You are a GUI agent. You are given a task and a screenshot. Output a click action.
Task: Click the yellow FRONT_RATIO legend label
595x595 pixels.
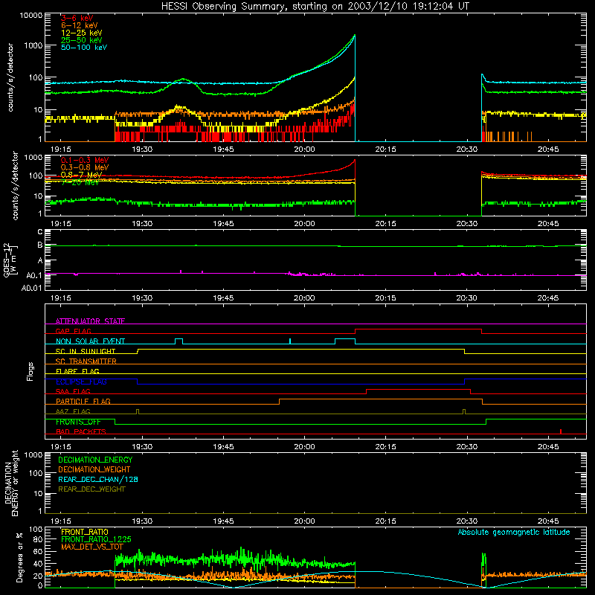click(x=85, y=532)
